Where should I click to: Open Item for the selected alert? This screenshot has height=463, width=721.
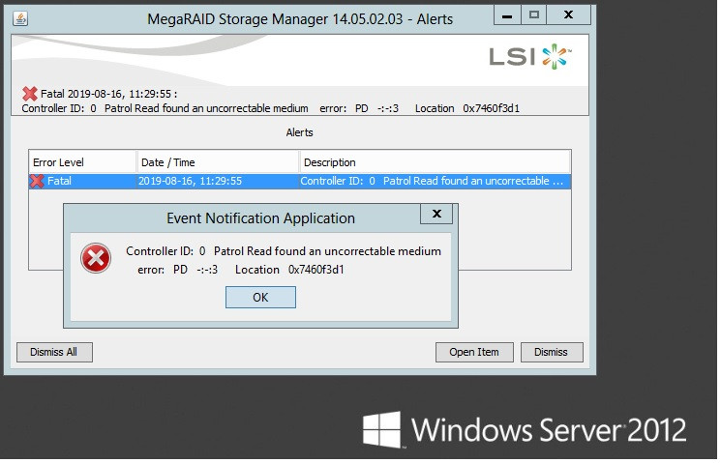point(476,353)
